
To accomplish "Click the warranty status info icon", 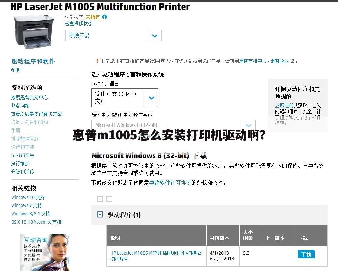I will click(104, 17).
